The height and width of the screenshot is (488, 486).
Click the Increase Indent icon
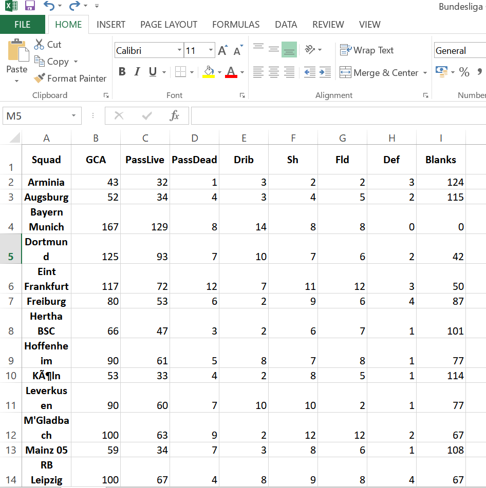pos(325,72)
